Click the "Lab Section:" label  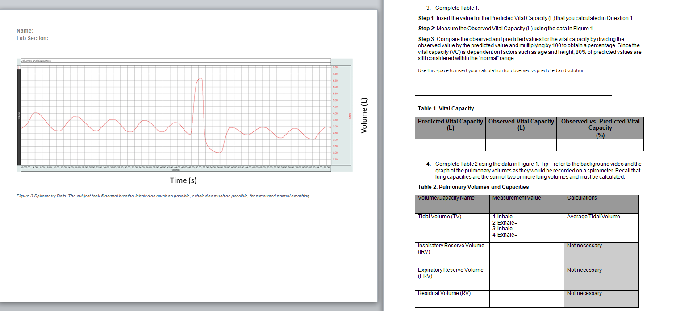(32, 38)
